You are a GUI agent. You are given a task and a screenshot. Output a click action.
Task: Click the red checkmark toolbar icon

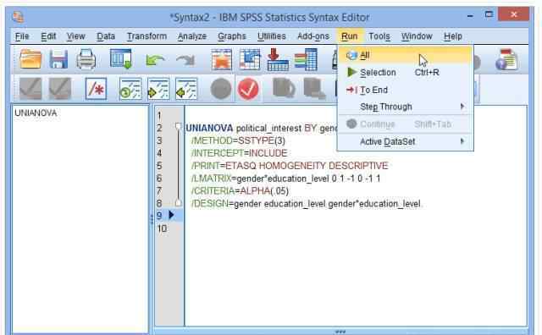pyautogui.click(x=248, y=89)
